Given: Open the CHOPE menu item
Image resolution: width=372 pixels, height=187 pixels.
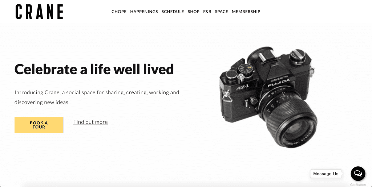Looking at the screenshot, I should [x=119, y=12].
